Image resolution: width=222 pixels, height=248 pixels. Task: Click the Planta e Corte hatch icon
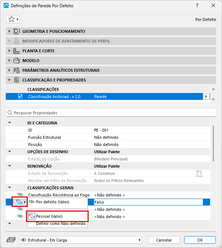click(17, 51)
